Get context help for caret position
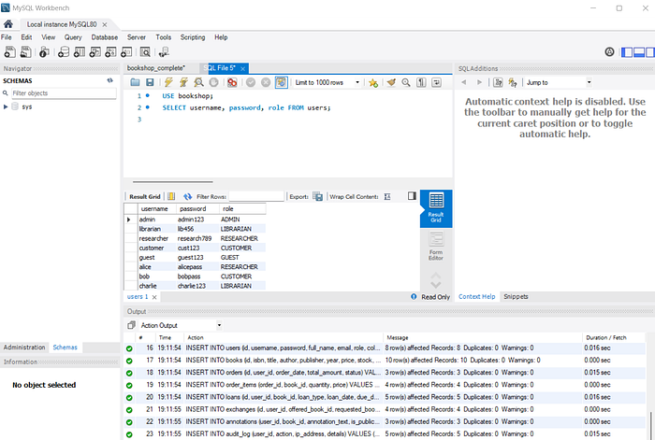This screenshot has height=440, width=655. 498,82
